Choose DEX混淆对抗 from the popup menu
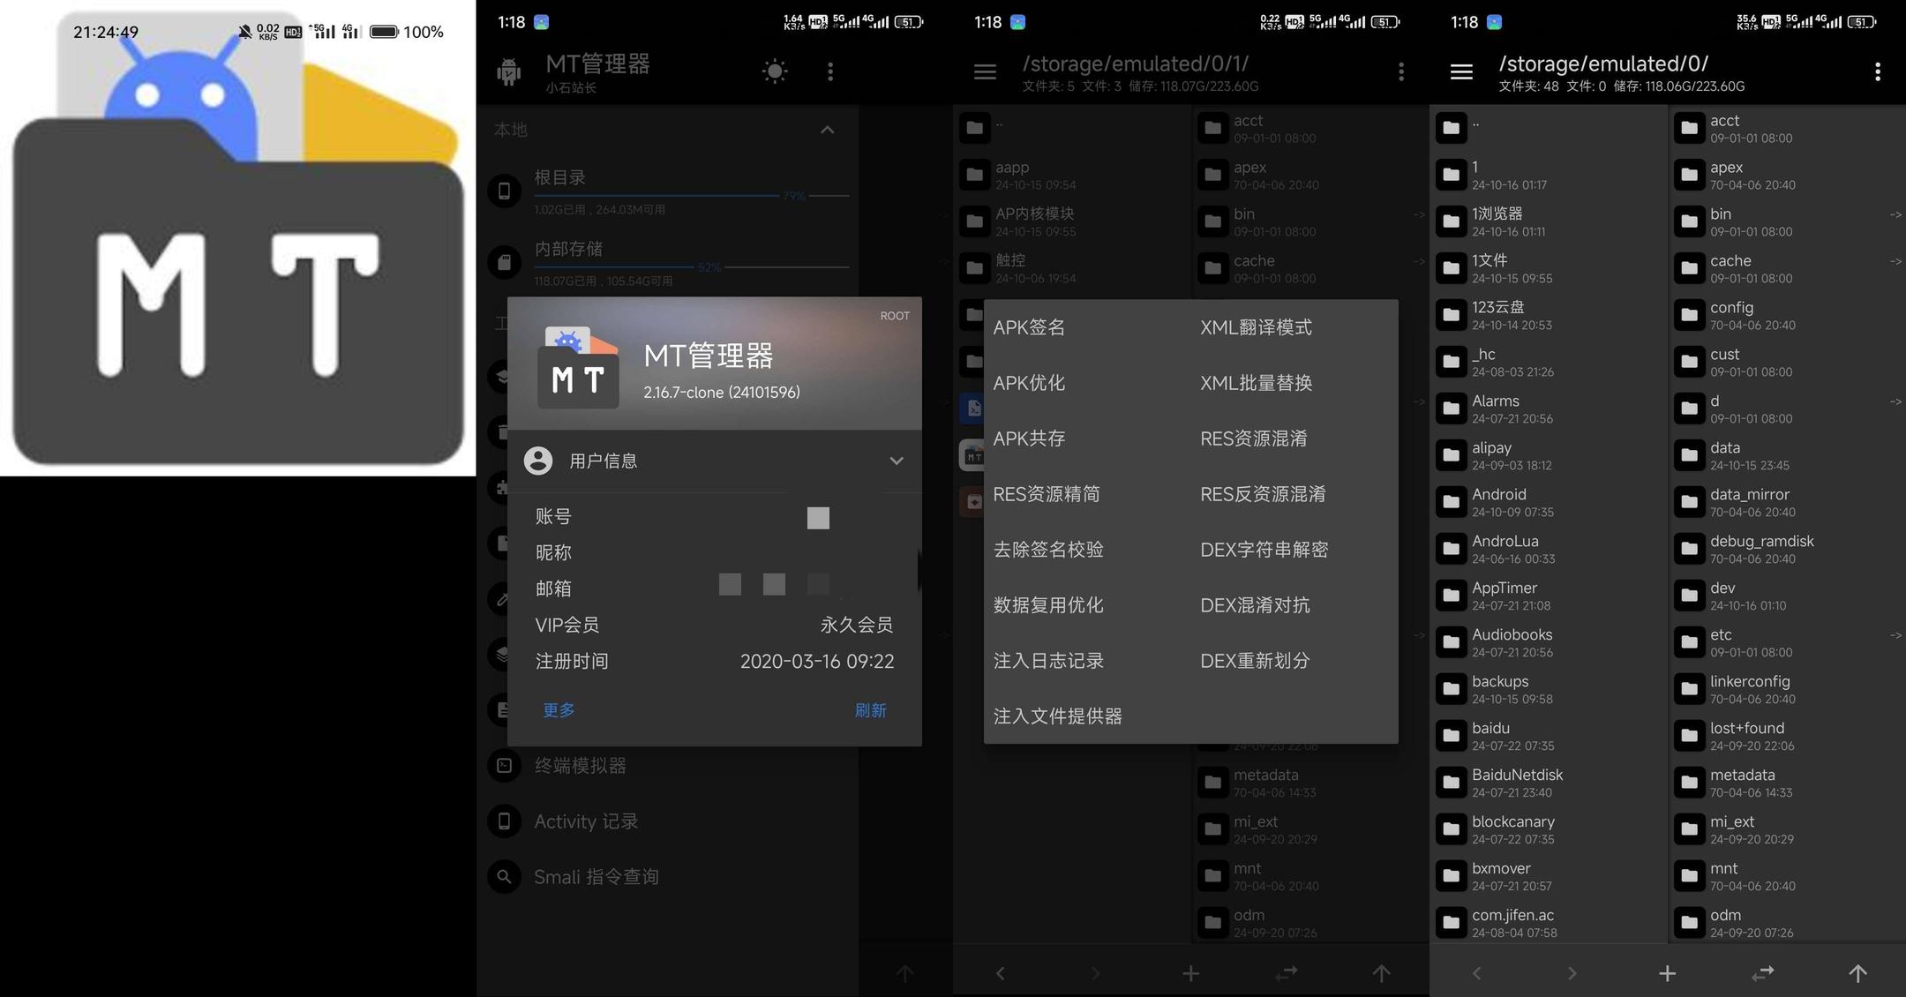 pyautogui.click(x=1255, y=605)
